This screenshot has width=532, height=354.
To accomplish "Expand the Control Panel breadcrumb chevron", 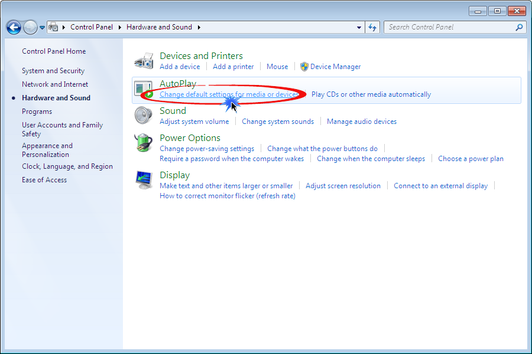I will pyautogui.click(x=118, y=27).
